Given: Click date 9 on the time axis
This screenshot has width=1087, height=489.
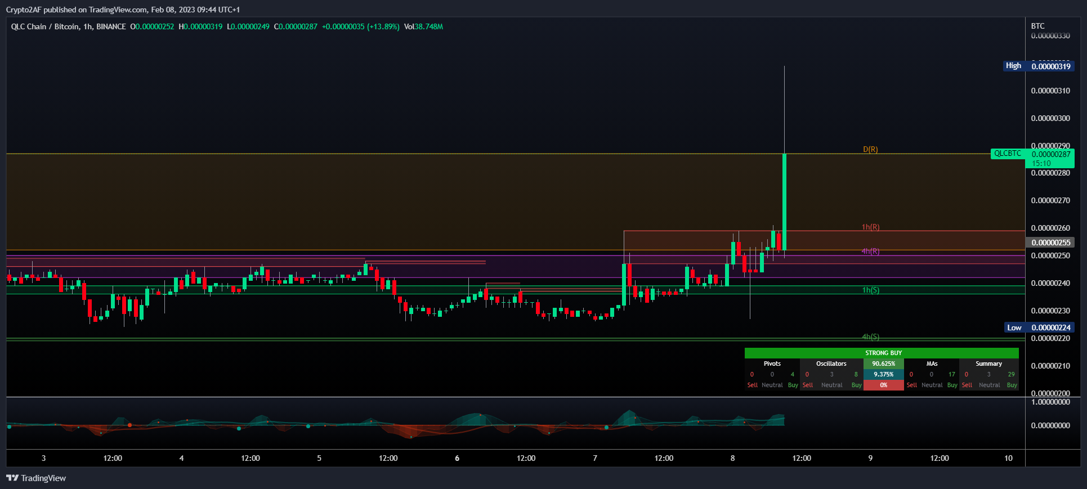Looking at the screenshot, I should point(870,458).
